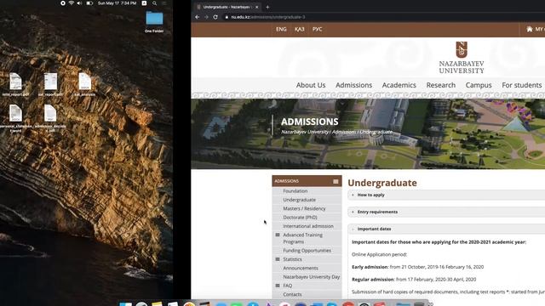This screenshot has width=545, height=306.
Task: Open the input source A menu
Action: [144, 3]
